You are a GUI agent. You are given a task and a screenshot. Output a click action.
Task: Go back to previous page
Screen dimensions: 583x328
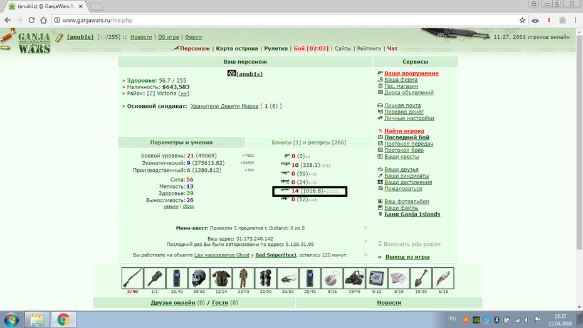click(8, 20)
